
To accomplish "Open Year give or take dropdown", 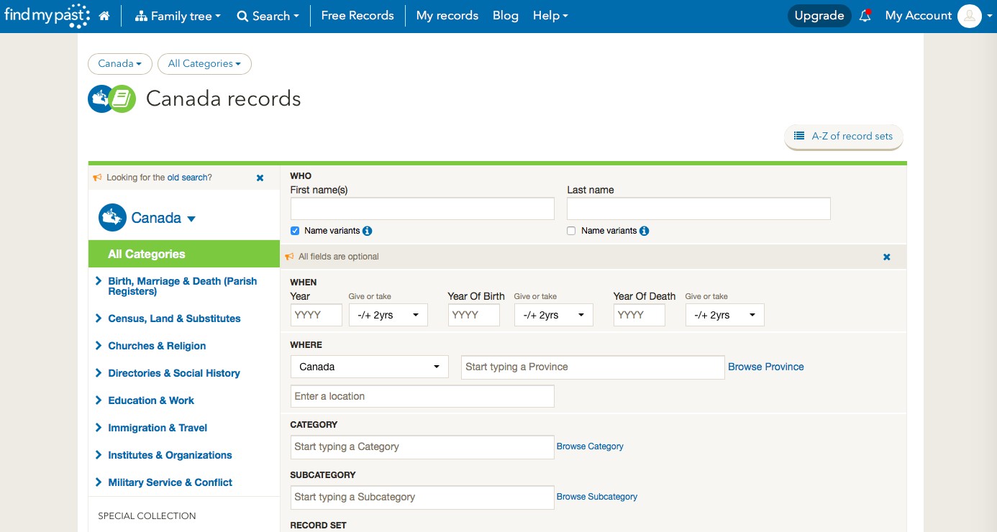I will coord(388,315).
